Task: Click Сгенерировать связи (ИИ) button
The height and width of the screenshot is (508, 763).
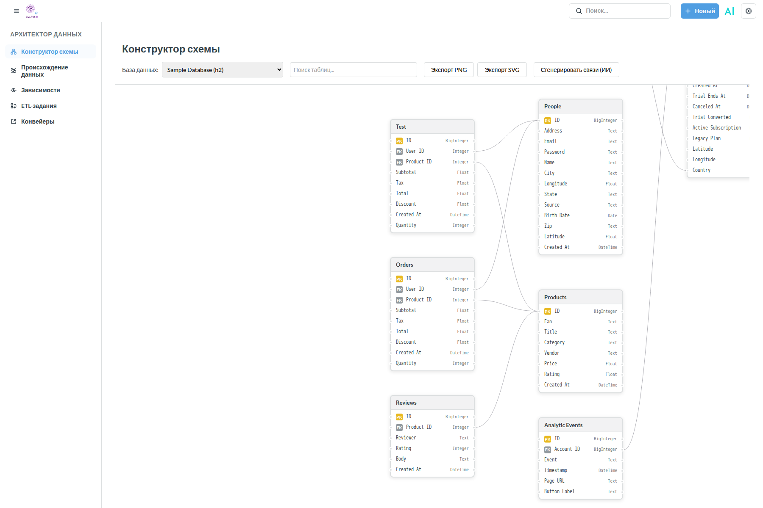Action: [576, 70]
